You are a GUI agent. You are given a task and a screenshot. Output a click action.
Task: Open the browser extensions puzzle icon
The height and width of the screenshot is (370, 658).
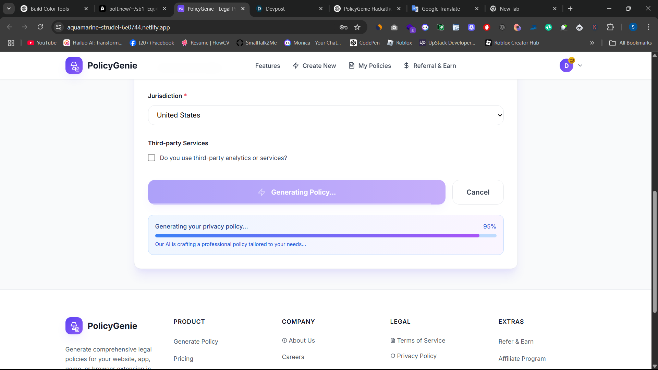click(x=610, y=27)
